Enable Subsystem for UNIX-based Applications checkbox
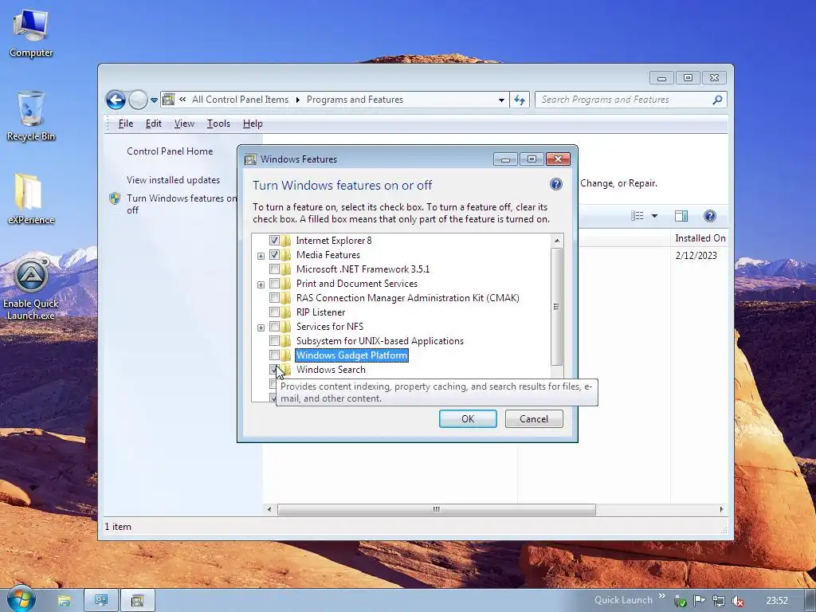The width and height of the screenshot is (816, 612). point(274,341)
